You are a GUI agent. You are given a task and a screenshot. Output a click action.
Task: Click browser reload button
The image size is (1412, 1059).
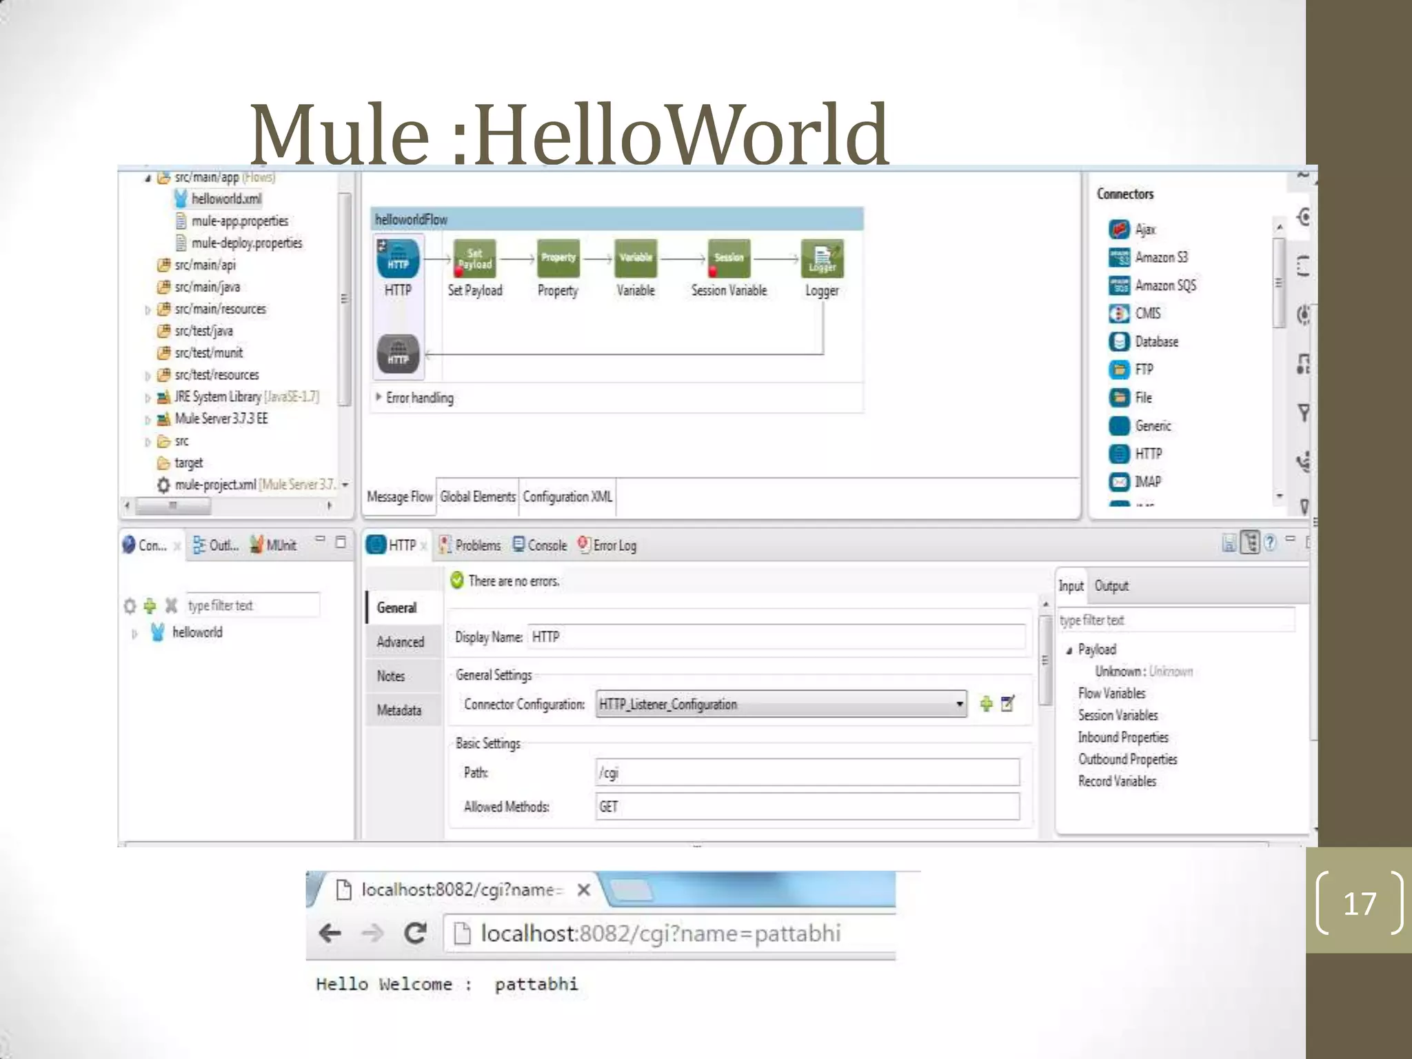tap(415, 934)
